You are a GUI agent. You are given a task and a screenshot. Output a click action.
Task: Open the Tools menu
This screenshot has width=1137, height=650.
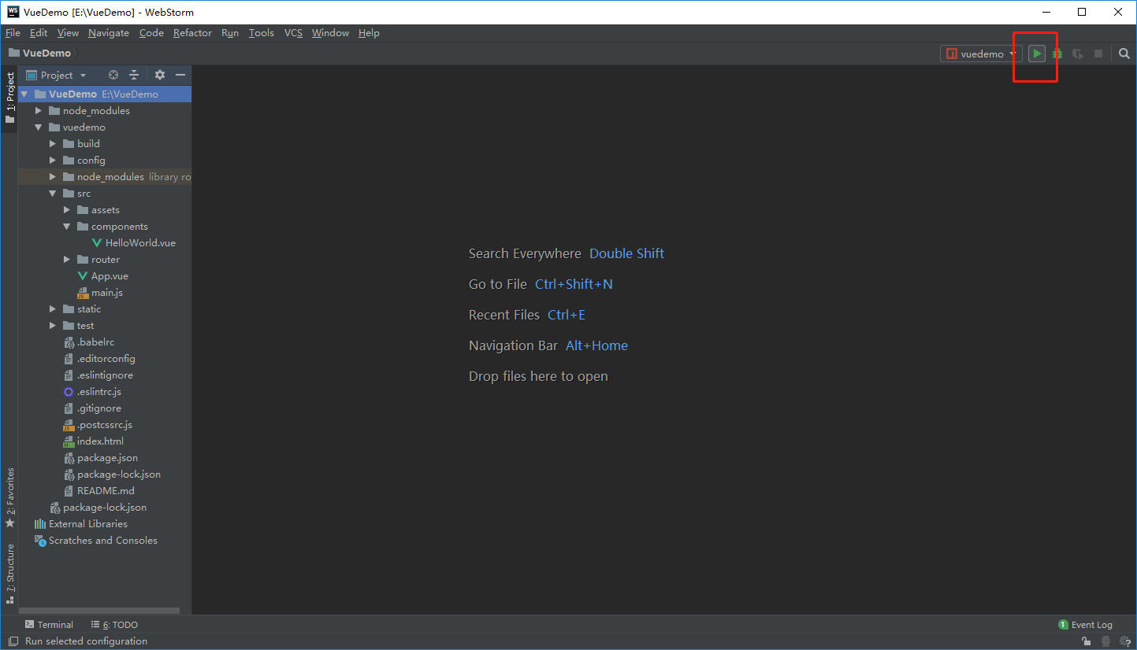[x=261, y=32]
